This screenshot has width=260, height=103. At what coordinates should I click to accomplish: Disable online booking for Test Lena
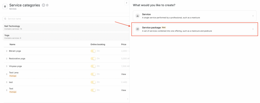click(x=93, y=74)
